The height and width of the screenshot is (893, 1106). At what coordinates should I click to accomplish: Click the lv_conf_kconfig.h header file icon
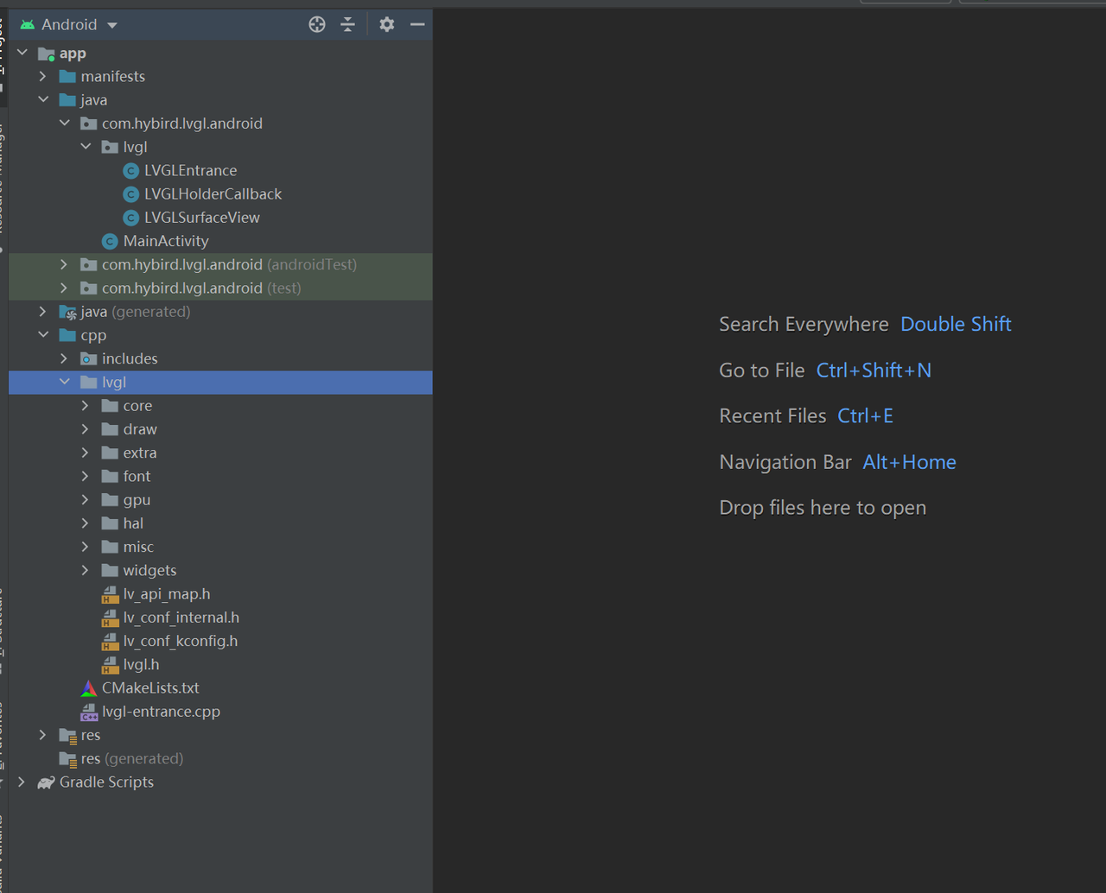pyautogui.click(x=110, y=641)
